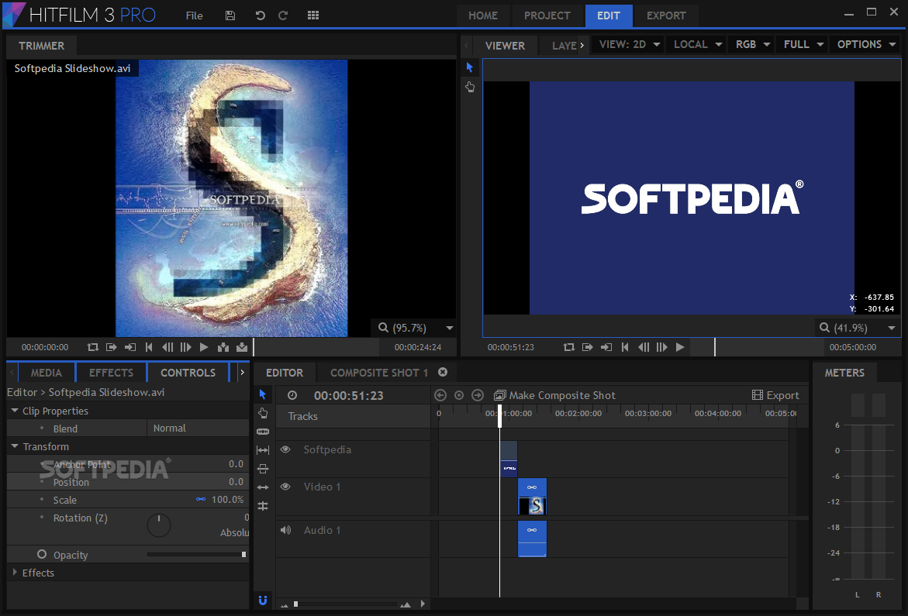
Task: Select the Slip tool in the Editor
Action: point(263,450)
